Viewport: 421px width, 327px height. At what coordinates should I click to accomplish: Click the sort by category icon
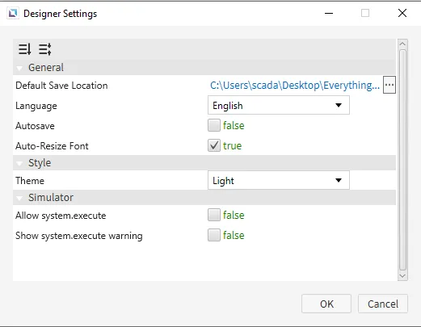tap(44, 49)
